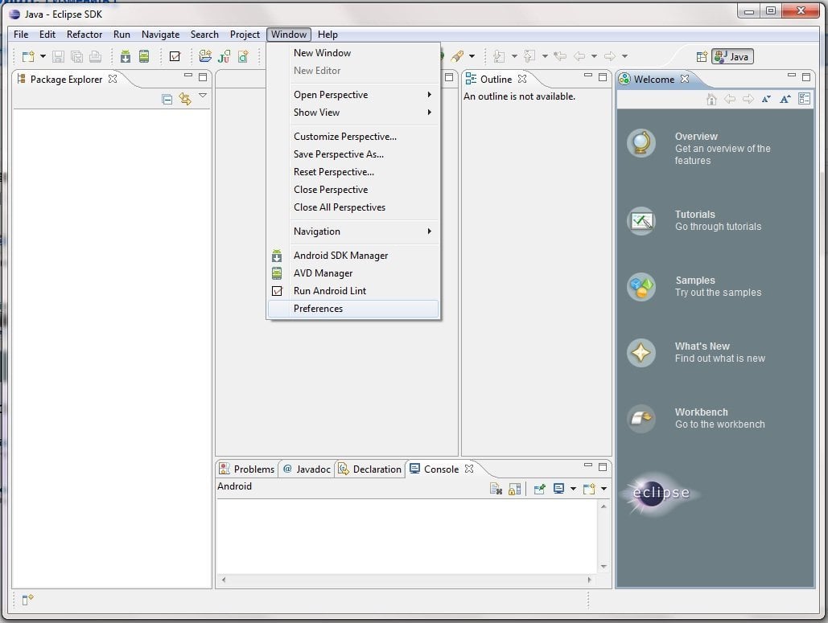Click the Android SDK Manager toolbar icon

(x=125, y=56)
